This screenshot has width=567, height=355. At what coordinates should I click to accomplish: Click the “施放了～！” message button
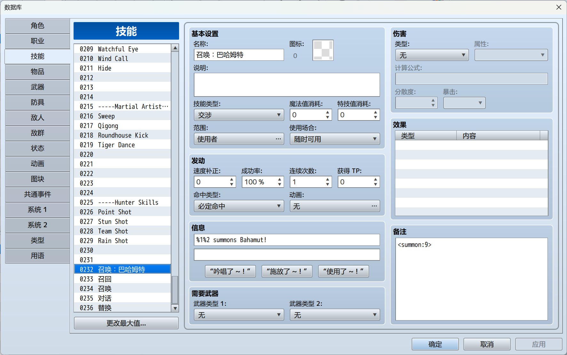click(287, 271)
